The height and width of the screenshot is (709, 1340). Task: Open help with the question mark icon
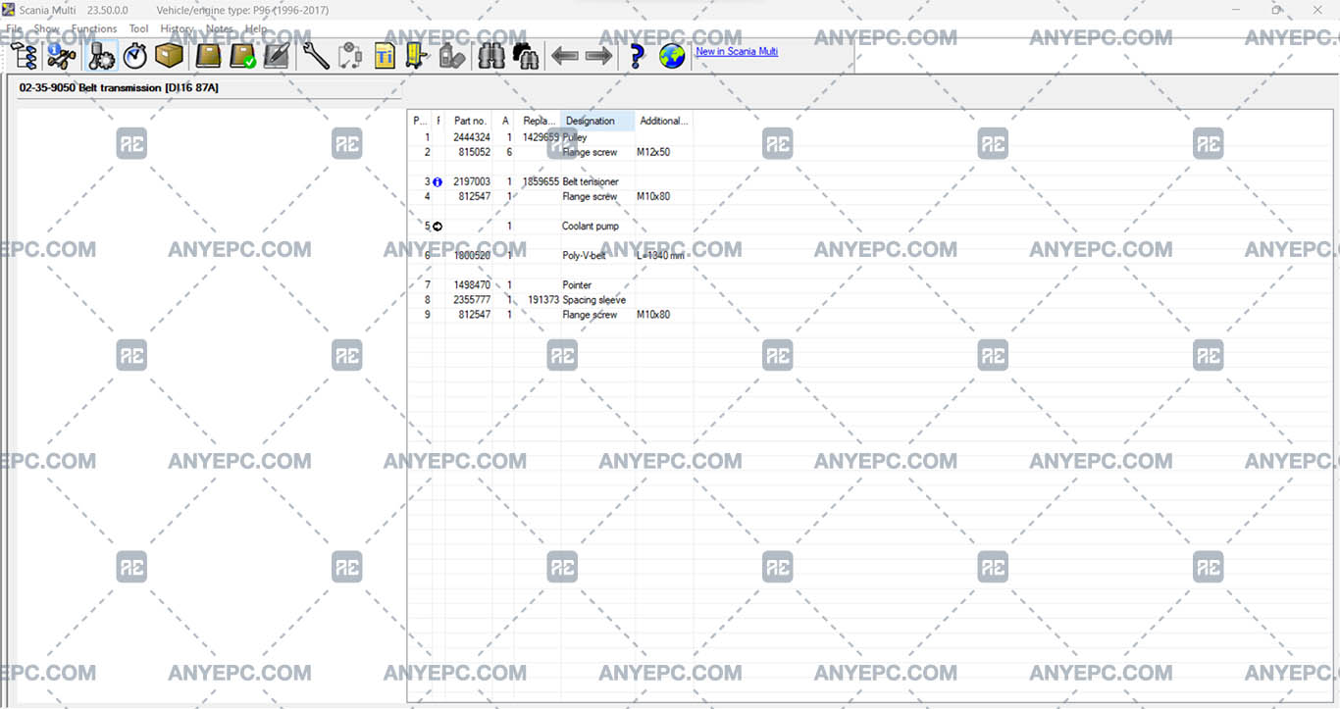click(637, 56)
